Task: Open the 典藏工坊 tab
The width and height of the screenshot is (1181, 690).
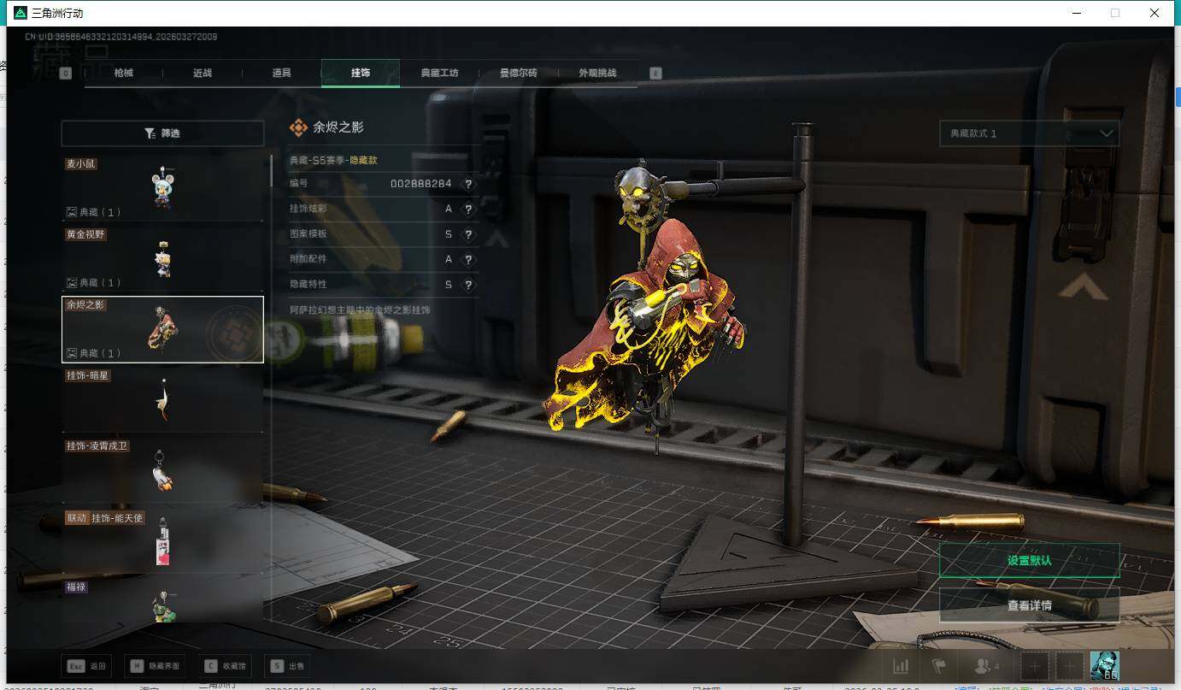Action: coord(439,73)
